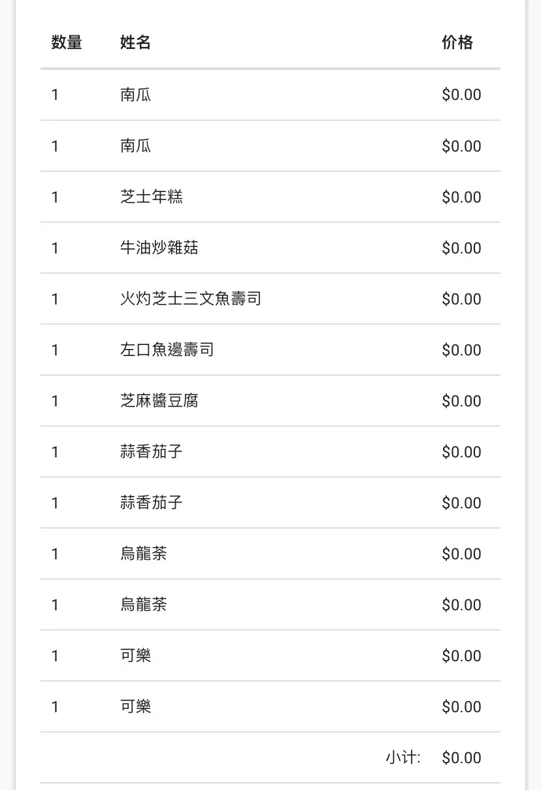Click the 数量 column header
541x790 pixels.
click(x=67, y=43)
